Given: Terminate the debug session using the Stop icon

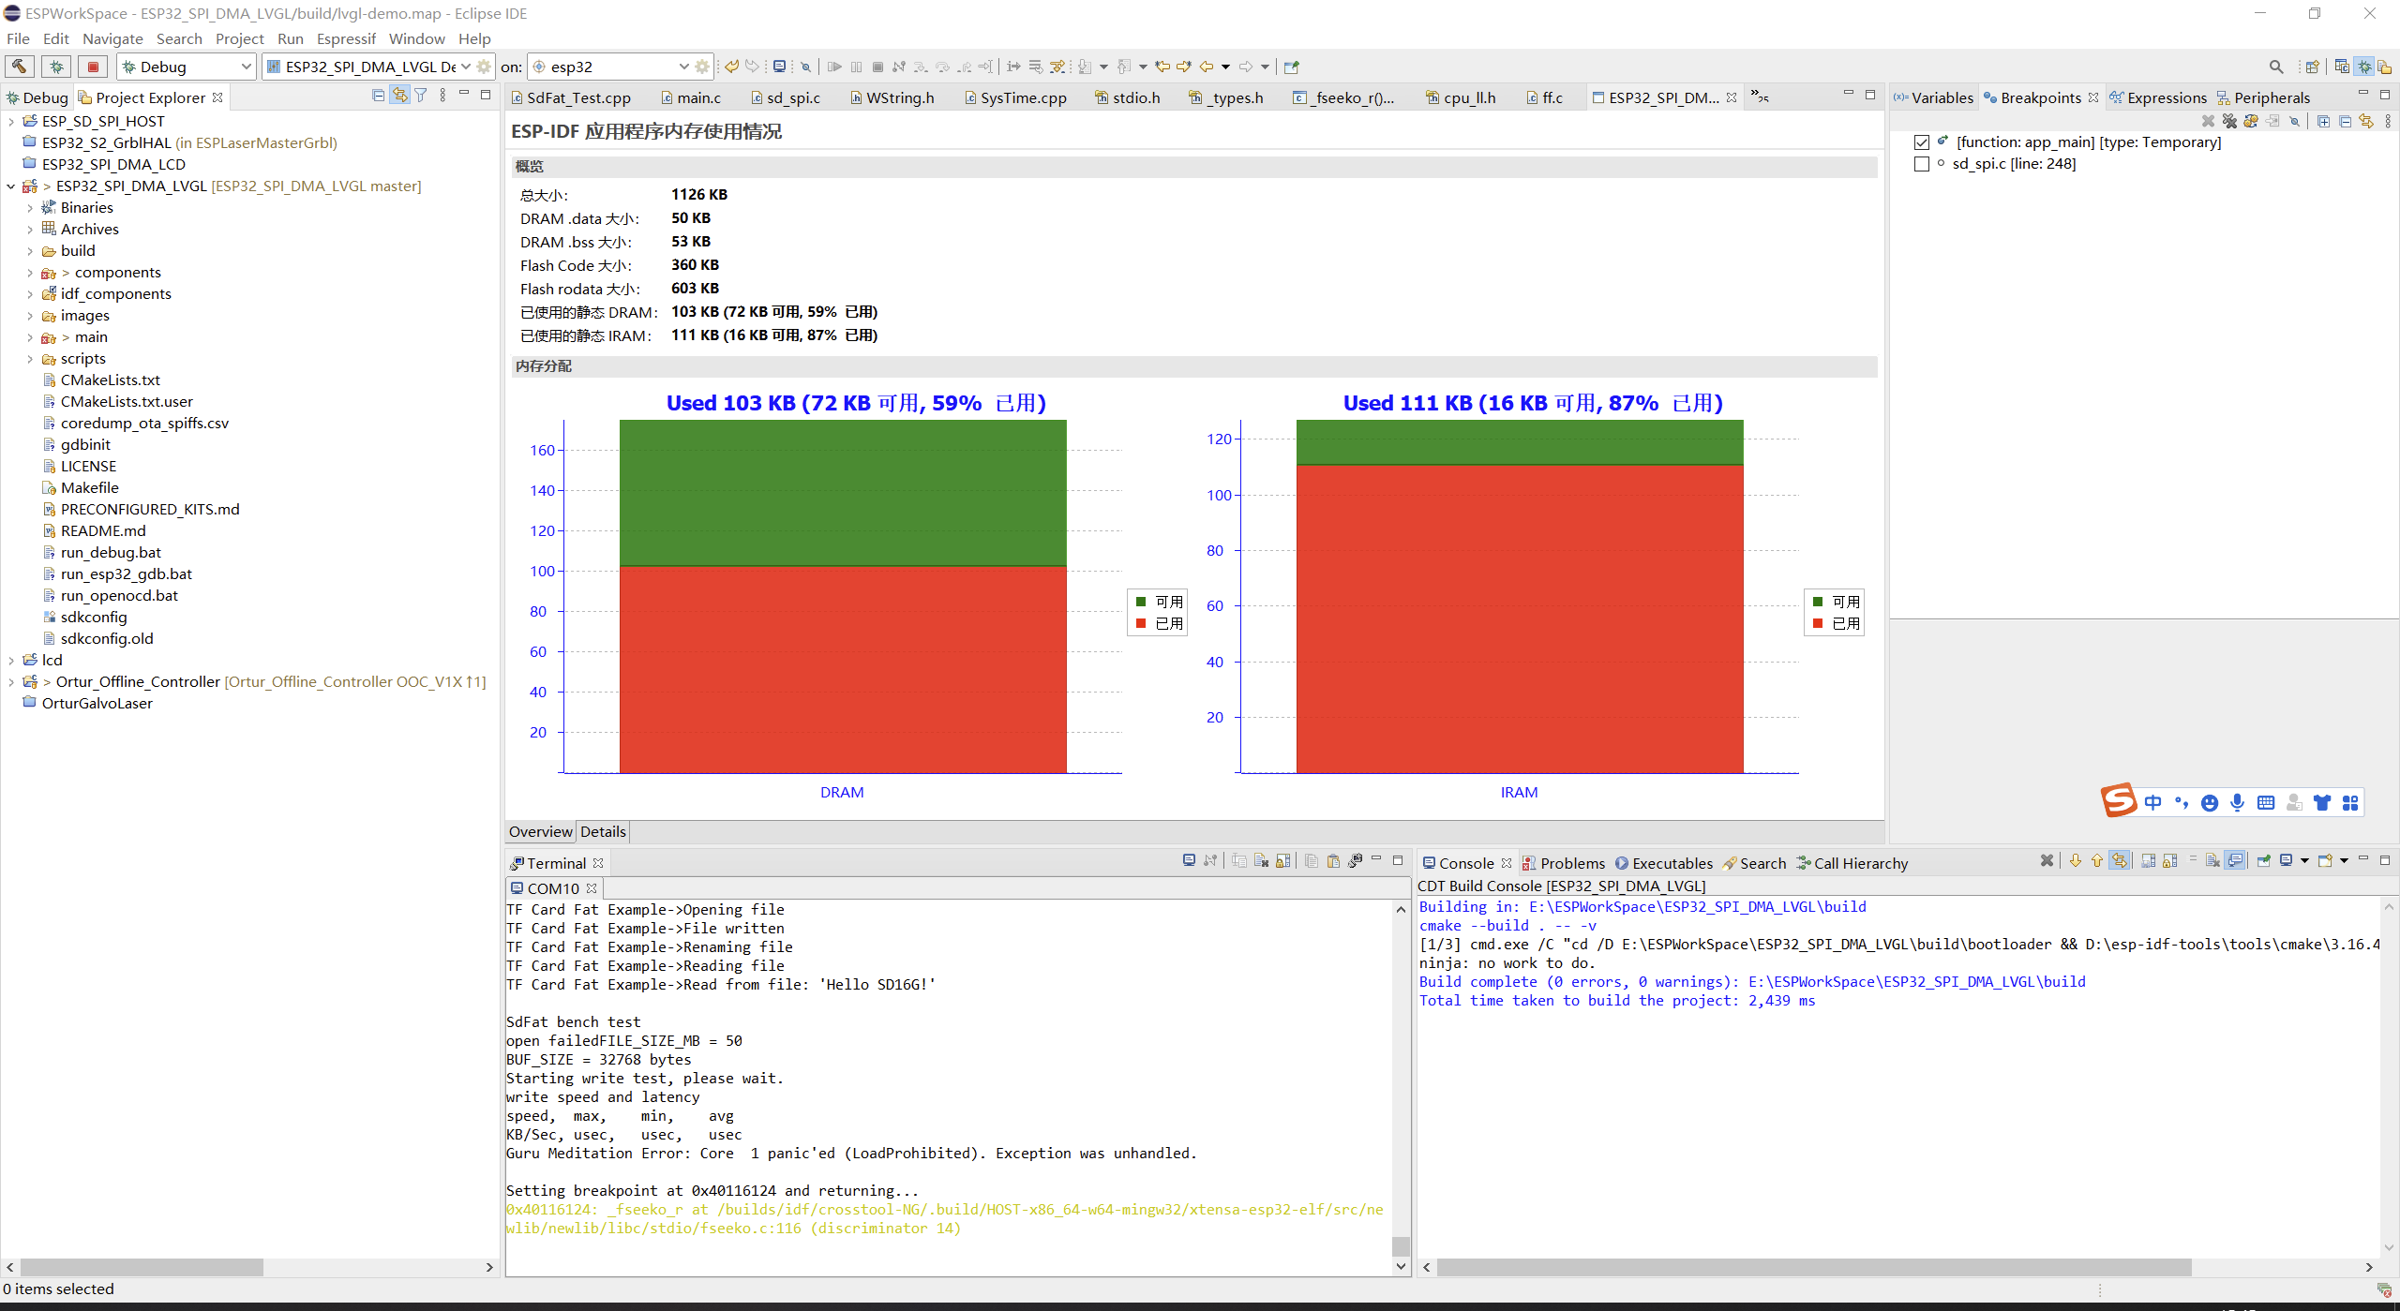Looking at the screenshot, I should point(877,67).
